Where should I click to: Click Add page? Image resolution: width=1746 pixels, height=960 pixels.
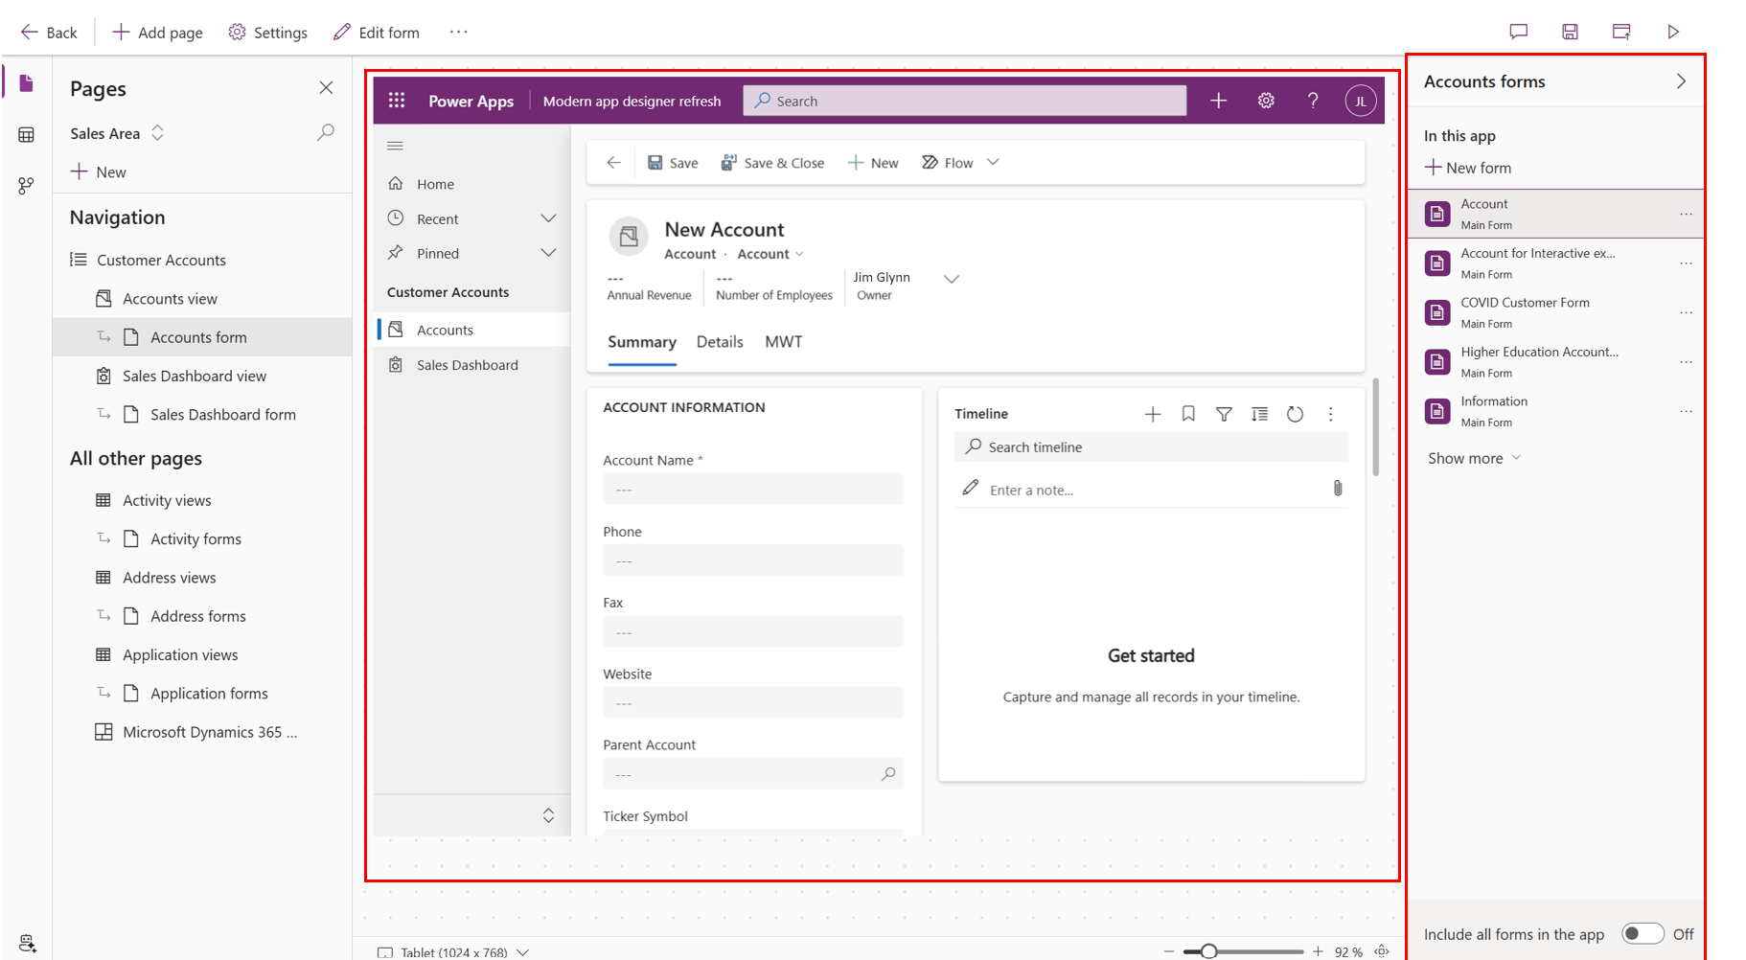tap(157, 33)
